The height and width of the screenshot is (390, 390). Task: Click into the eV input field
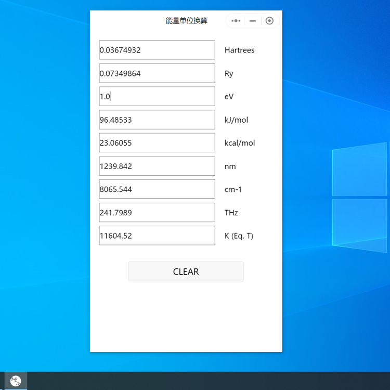[x=157, y=96]
